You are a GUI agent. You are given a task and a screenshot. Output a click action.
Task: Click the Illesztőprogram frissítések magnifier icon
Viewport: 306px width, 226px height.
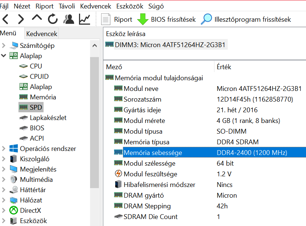point(206,19)
